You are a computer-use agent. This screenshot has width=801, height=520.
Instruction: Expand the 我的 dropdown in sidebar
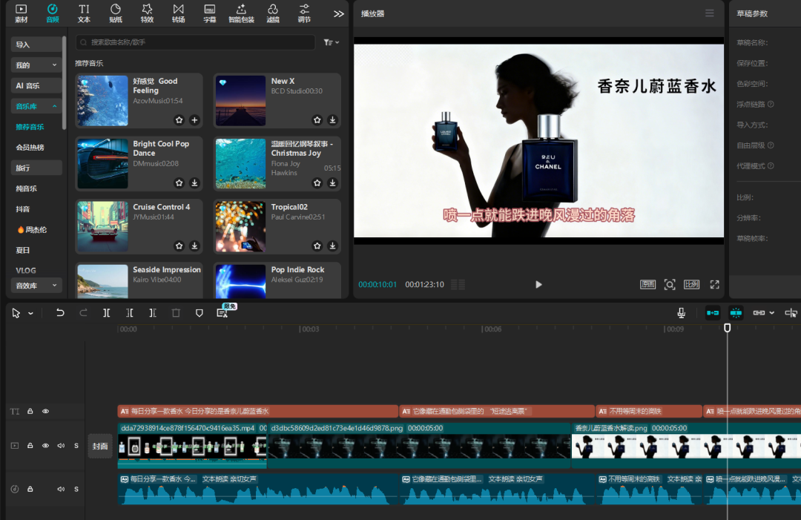tap(36, 65)
